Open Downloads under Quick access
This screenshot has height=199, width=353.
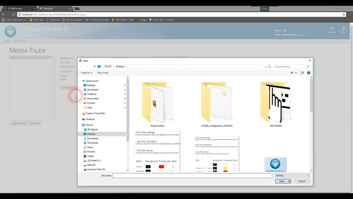(x=92, y=90)
